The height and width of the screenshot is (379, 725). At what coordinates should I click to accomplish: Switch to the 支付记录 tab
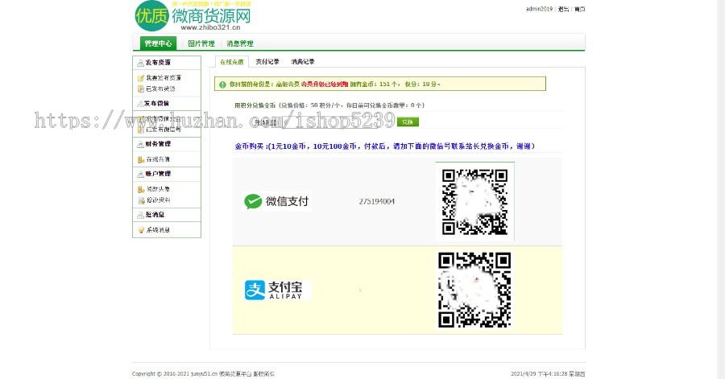(x=267, y=61)
